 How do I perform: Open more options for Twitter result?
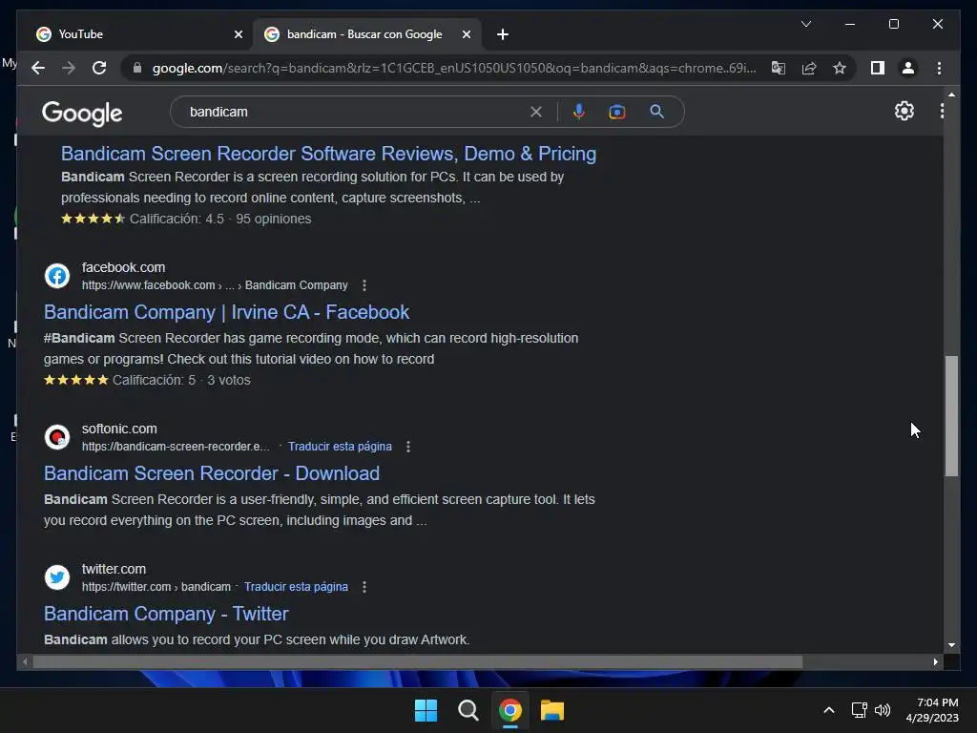coord(364,587)
